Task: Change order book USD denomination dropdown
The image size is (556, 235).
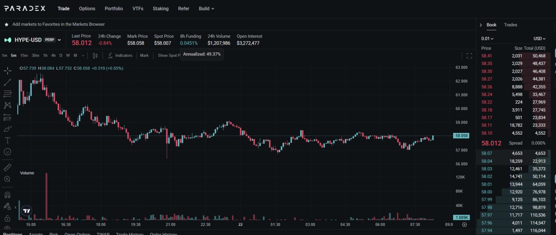Action: click(539, 39)
